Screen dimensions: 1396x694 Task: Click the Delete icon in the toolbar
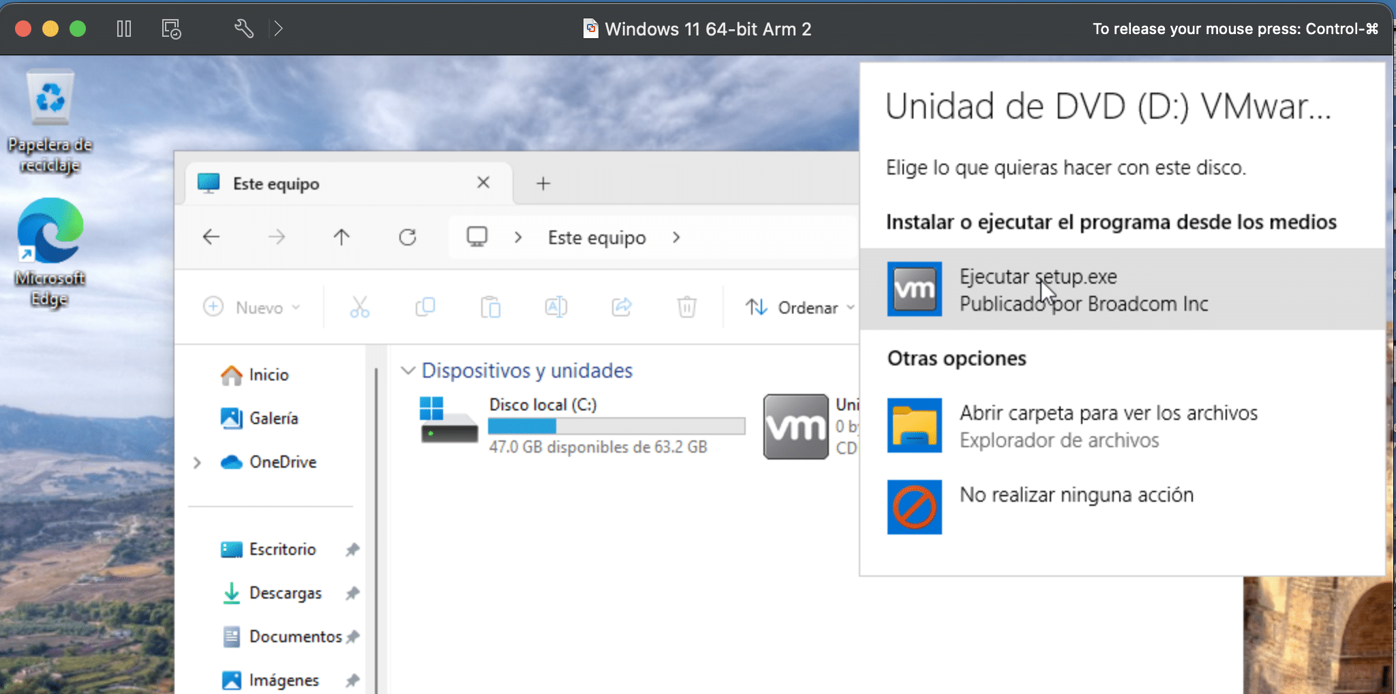[686, 307]
